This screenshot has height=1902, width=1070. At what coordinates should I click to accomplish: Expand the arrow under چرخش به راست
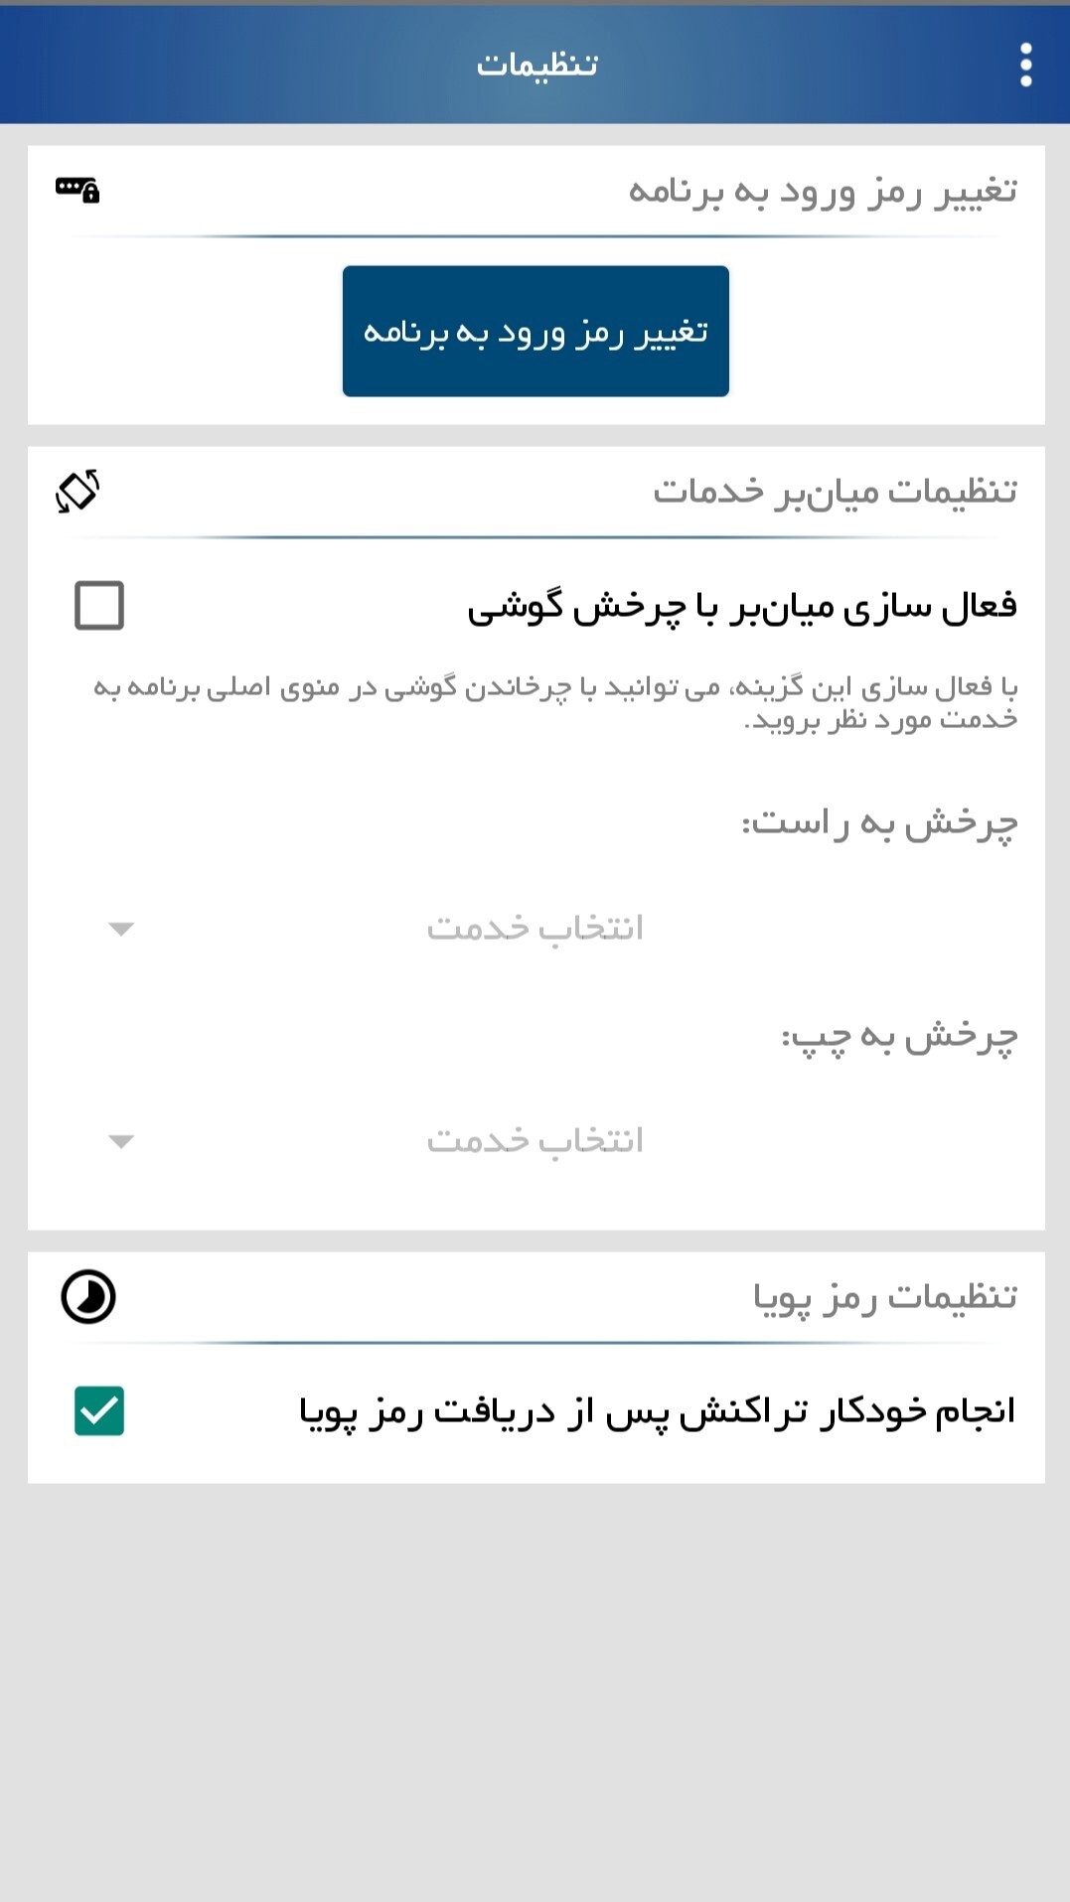121,930
